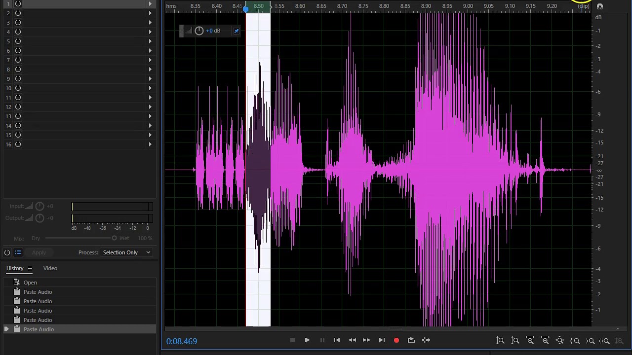Zoom out time
This screenshot has height=355, width=632.
coord(545,341)
